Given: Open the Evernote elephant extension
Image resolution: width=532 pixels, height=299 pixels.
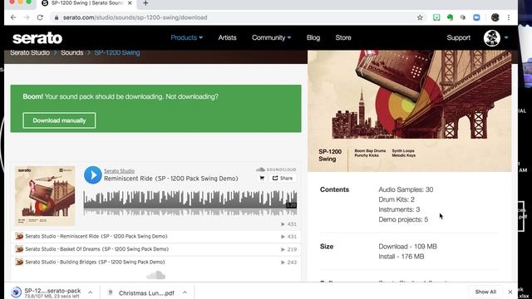Looking at the screenshot, I should coord(450,17).
